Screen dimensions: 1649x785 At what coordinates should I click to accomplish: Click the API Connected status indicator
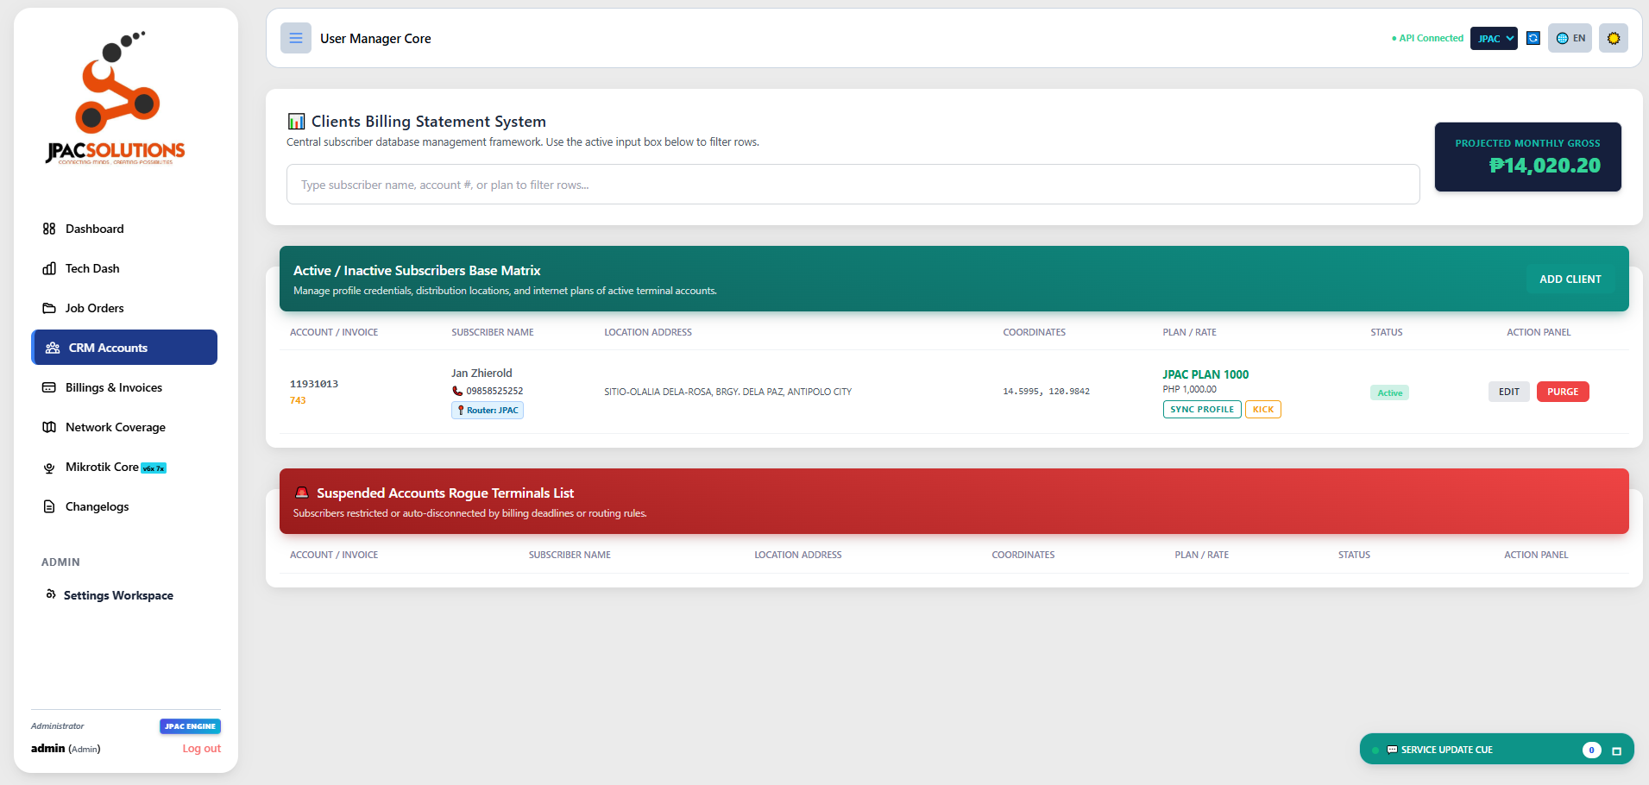[1427, 38]
